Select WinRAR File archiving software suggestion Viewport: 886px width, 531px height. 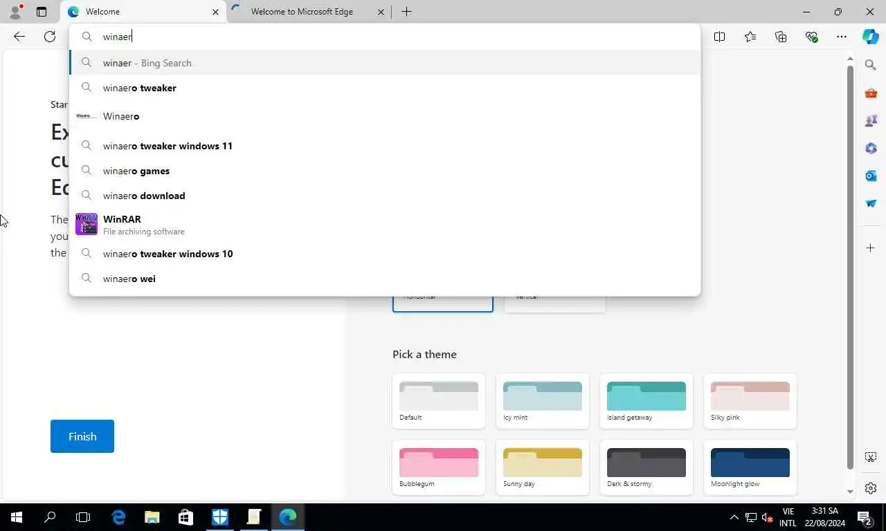click(x=385, y=225)
